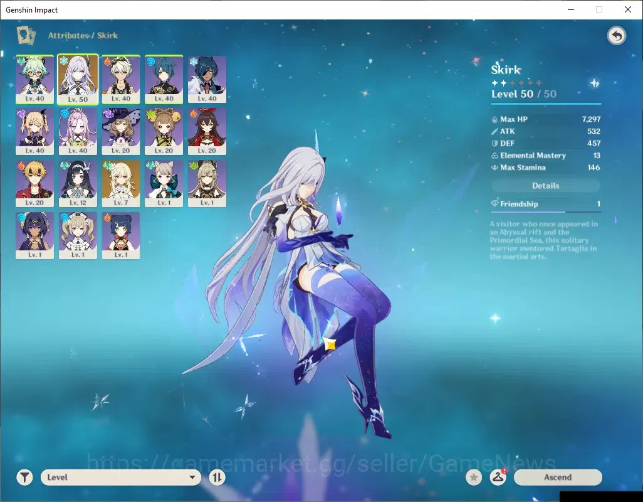The height and width of the screenshot is (502, 643).
Task: Click the Friendship progress bar
Action: click(546, 212)
